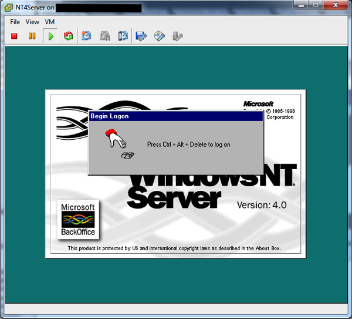Click the 'Version: 4.0' text
The image size is (352, 319).
pos(262,205)
